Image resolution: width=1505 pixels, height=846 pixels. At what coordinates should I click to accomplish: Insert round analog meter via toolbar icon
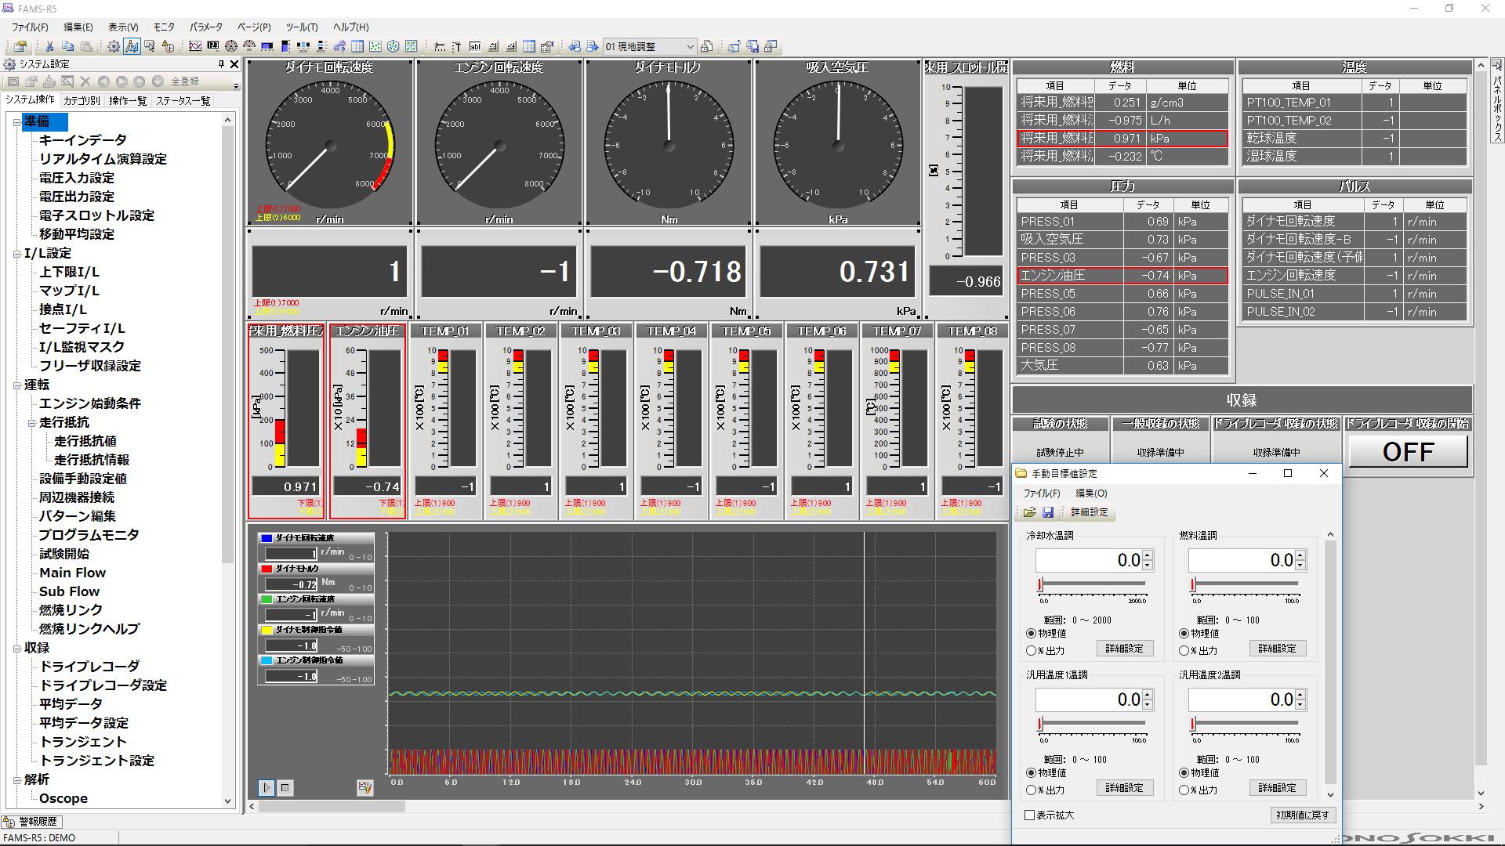(231, 47)
